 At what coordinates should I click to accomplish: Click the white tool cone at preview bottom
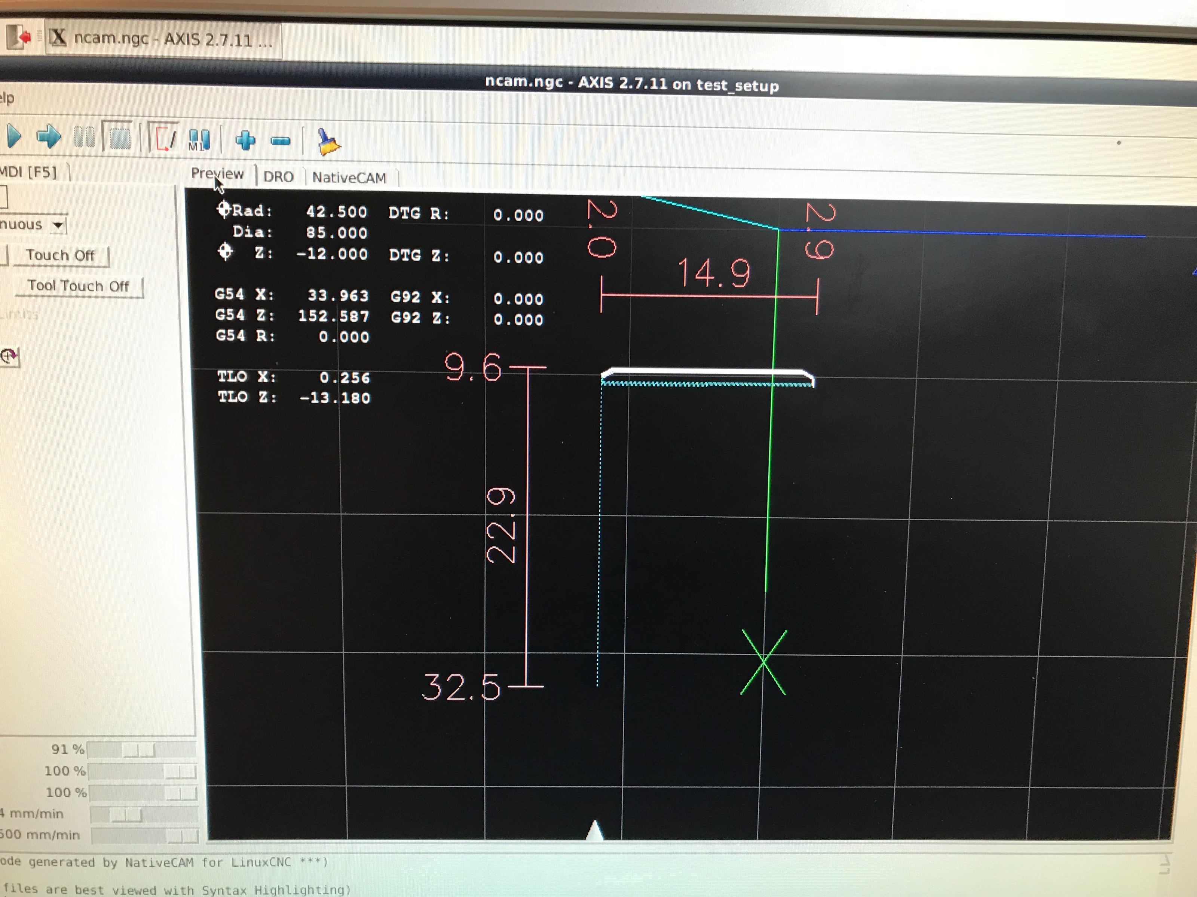[594, 830]
